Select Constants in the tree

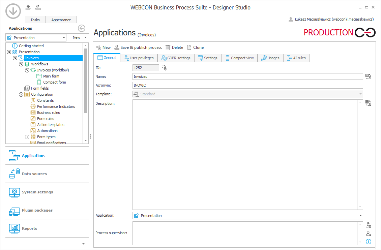[x=46, y=100]
